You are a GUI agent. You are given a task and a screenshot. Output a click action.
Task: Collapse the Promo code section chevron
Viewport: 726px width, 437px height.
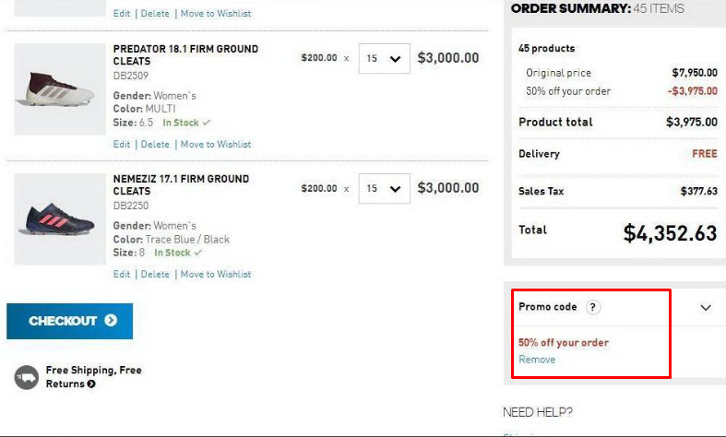(x=706, y=308)
